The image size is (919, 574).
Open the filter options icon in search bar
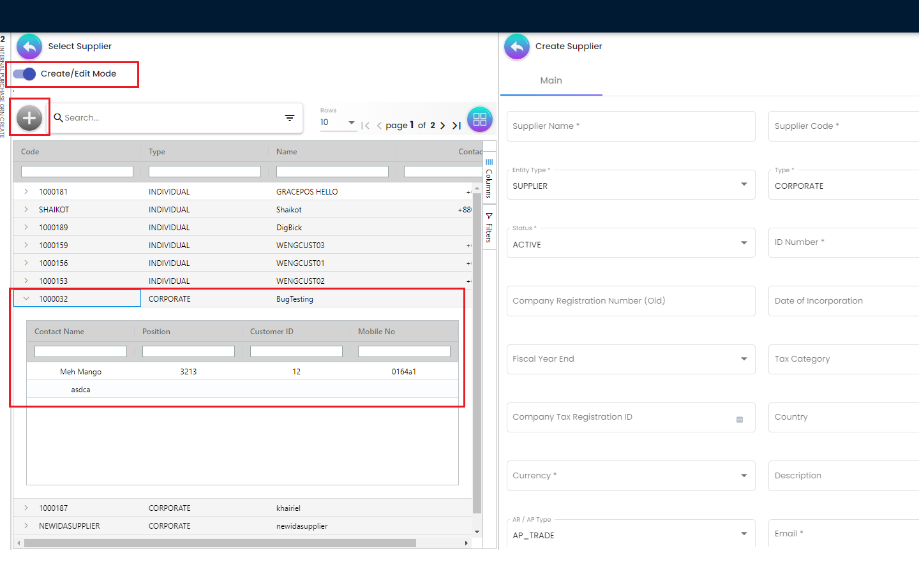tap(290, 118)
